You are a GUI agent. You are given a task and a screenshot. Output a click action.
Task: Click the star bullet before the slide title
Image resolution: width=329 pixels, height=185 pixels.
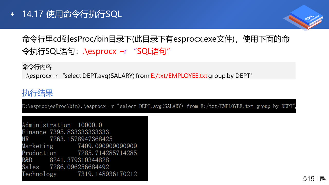[12, 14]
